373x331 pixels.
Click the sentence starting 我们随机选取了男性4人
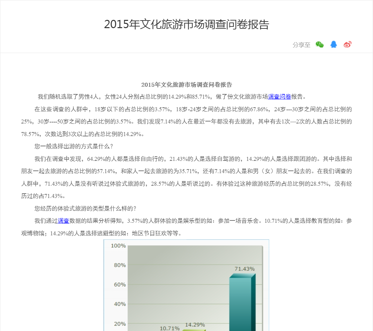click(172, 97)
